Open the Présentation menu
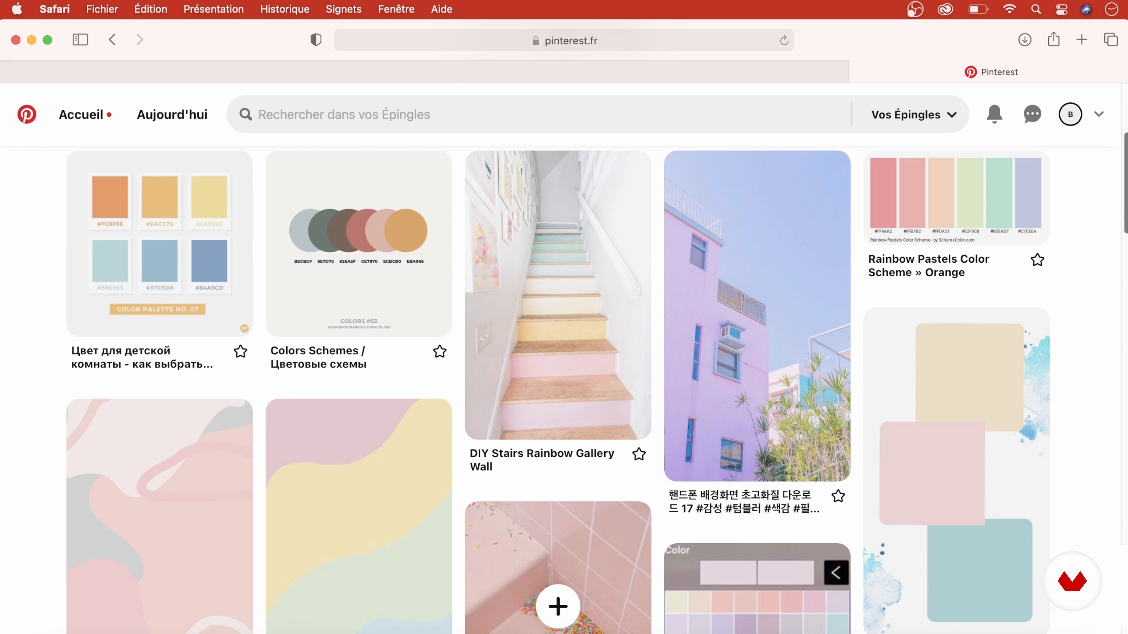The image size is (1128, 634). pyautogui.click(x=214, y=9)
